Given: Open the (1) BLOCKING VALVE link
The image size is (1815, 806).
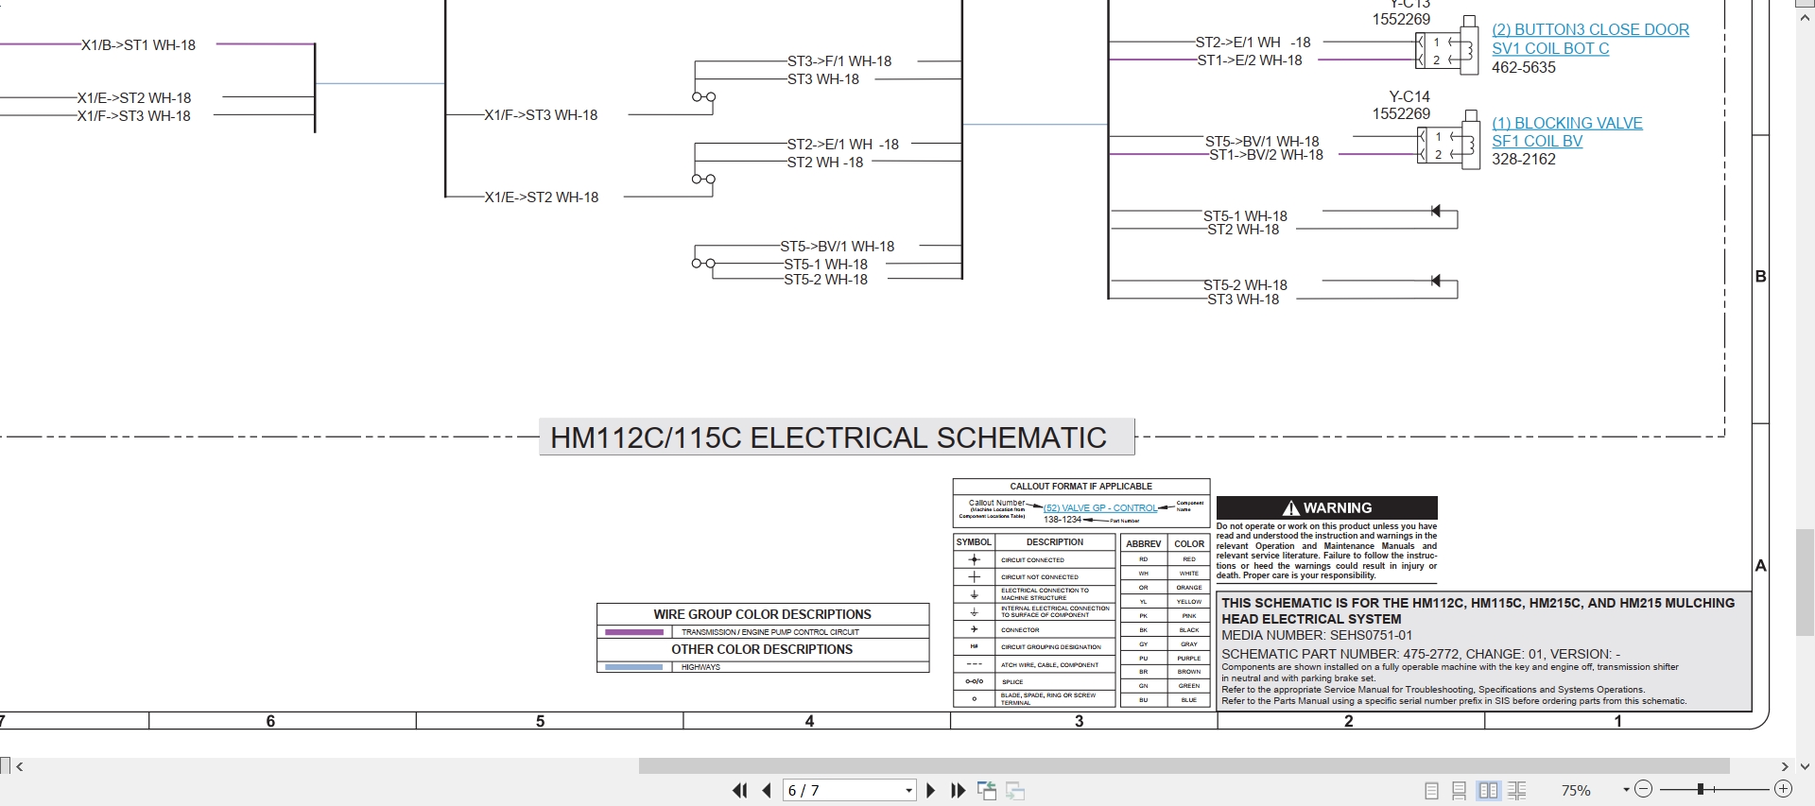Looking at the screenshot, I should click(x=1567, y=123).
